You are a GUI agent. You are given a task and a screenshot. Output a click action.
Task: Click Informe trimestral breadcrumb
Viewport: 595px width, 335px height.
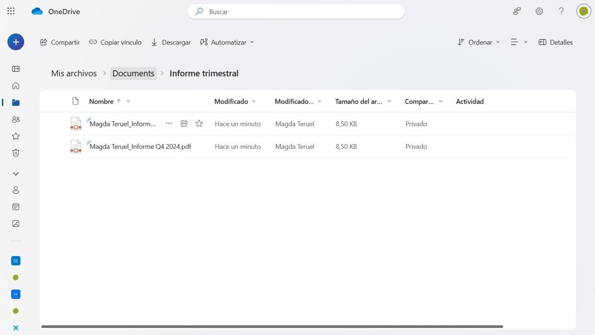pos(204,73)
